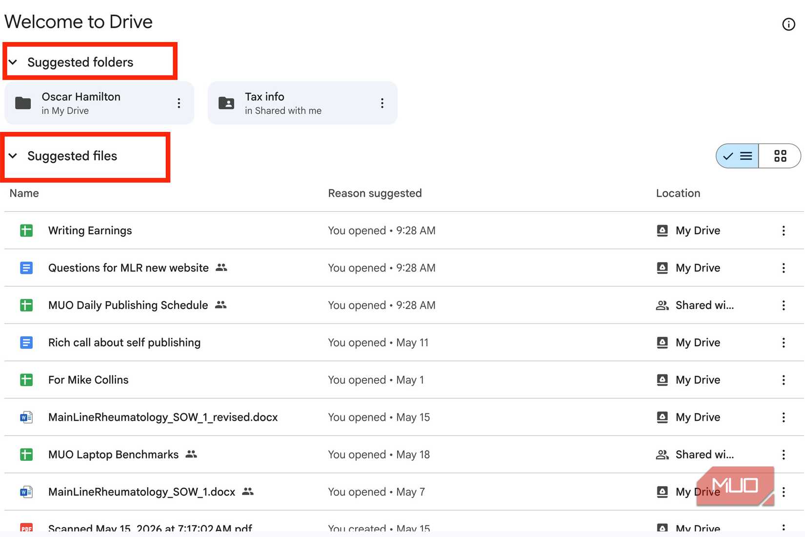
Task: Collapse the Suggested files section chevron
Action: tap(13, 156)
